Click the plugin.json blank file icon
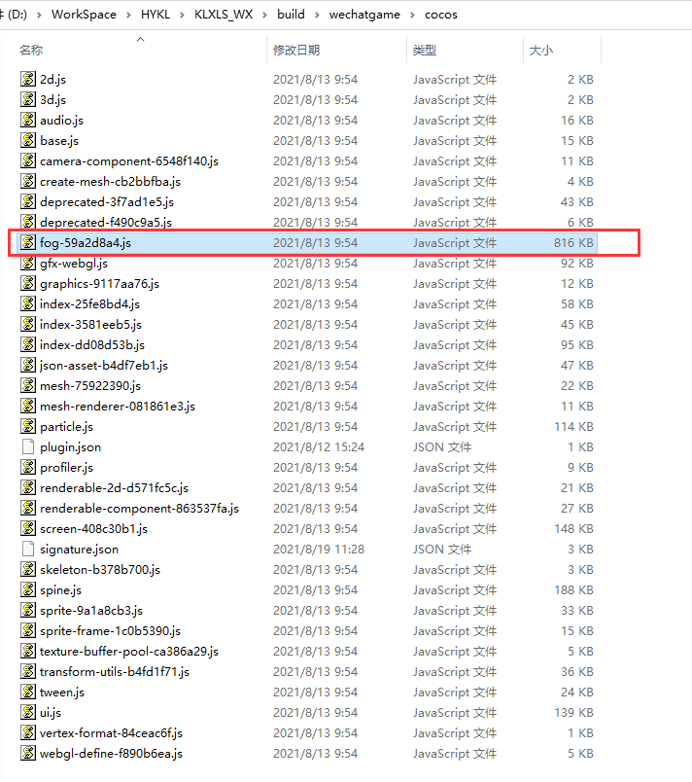 pos(28,446)
